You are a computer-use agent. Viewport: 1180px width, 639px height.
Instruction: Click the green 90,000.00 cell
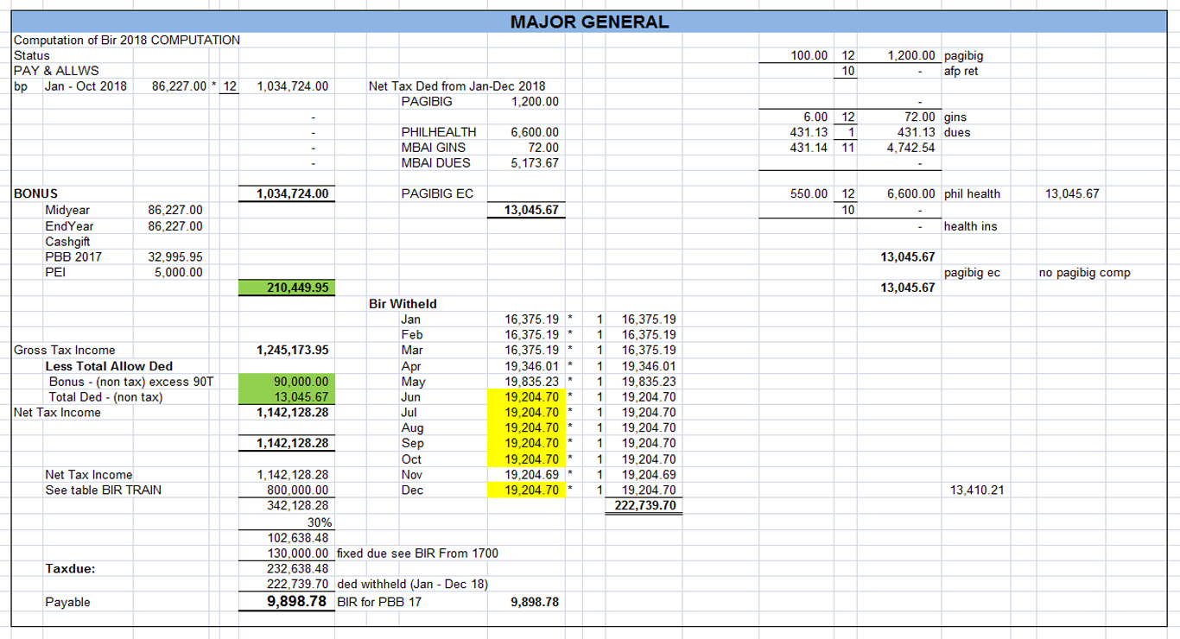(285, 382)
